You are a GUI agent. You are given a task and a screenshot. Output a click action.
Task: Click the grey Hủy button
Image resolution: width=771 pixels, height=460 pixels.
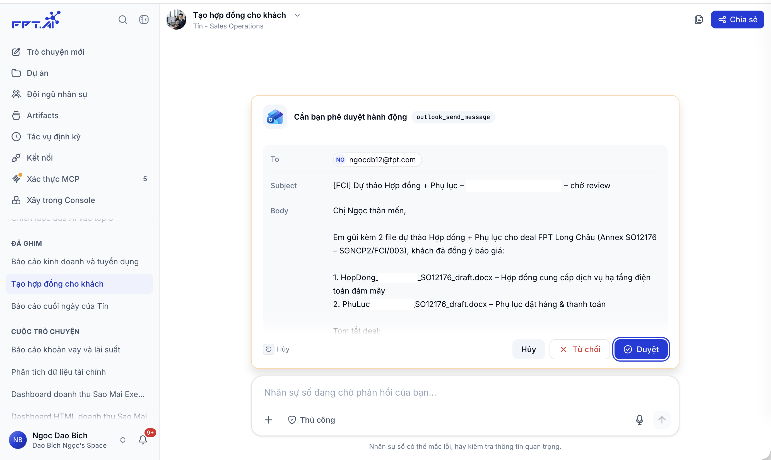[528, 349]
